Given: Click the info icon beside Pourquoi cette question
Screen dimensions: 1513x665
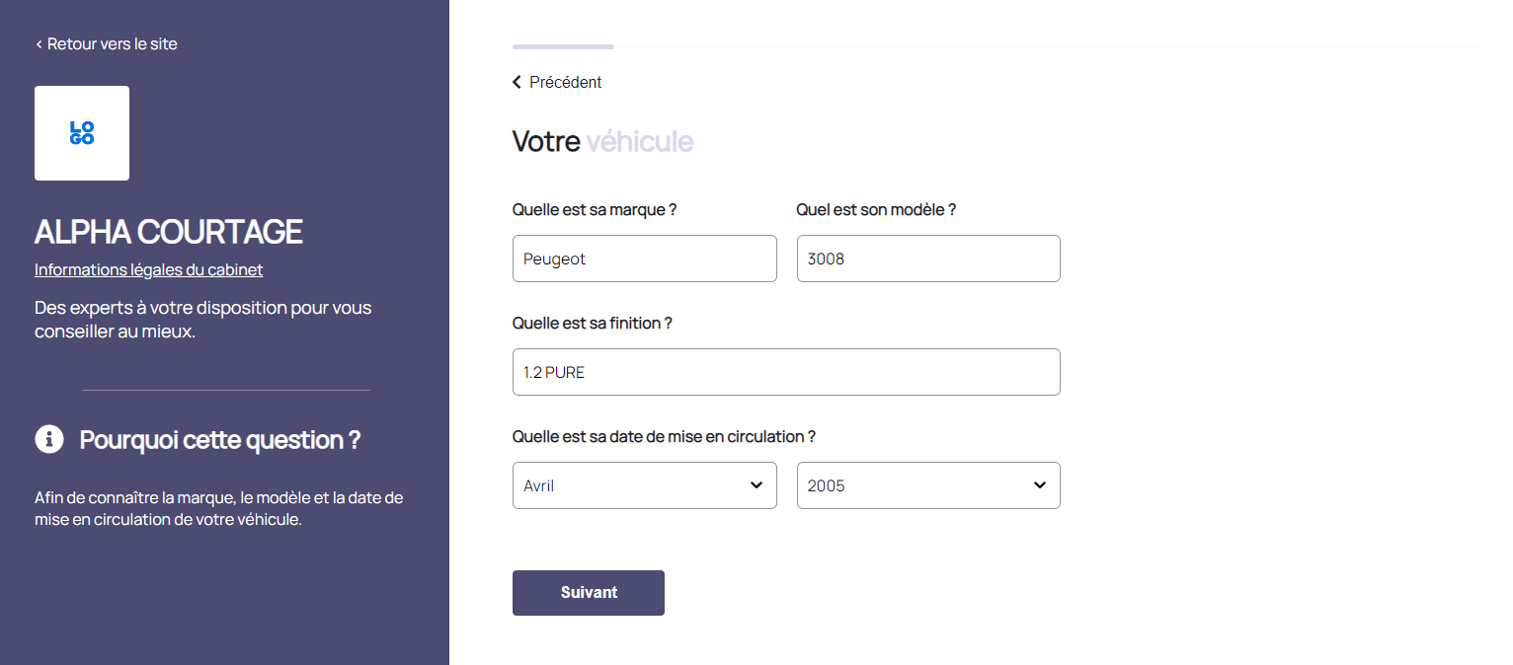Looking at the screenshot, I should point(49,439).
